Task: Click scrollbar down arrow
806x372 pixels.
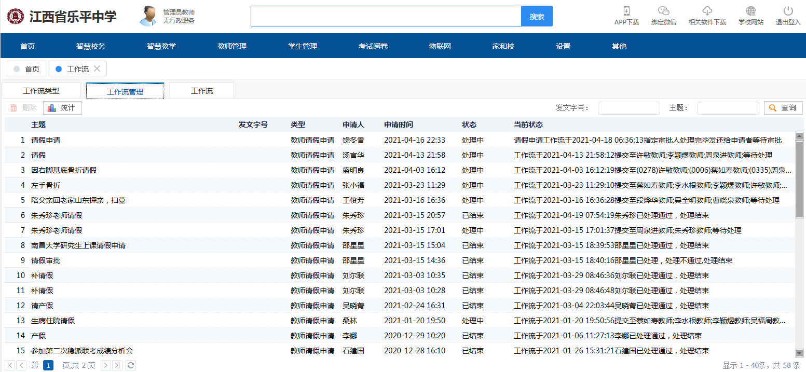Action: click(x=799, y=353)
